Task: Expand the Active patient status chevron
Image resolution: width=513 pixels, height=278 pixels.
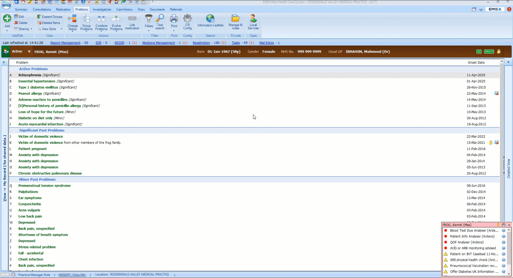Action: [x=29, y=51]
